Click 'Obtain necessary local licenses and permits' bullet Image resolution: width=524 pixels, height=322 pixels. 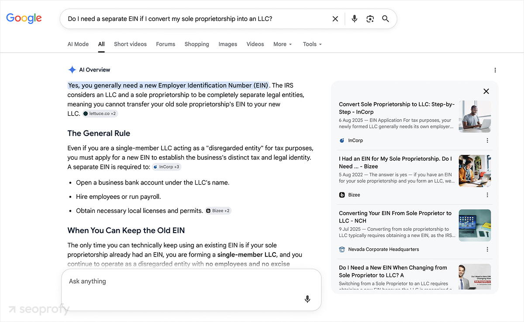coord(139,211)
